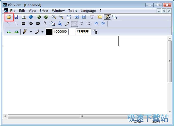Open the Effect menu
The width and height of the screenshot is (174, 126).
[x=44, y=11]
